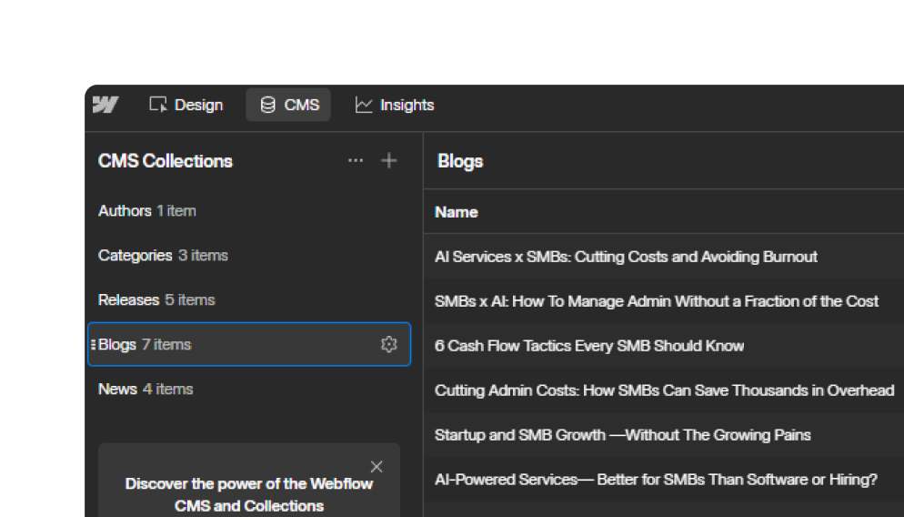Select the Blogs collection

[x=249, y=344]
